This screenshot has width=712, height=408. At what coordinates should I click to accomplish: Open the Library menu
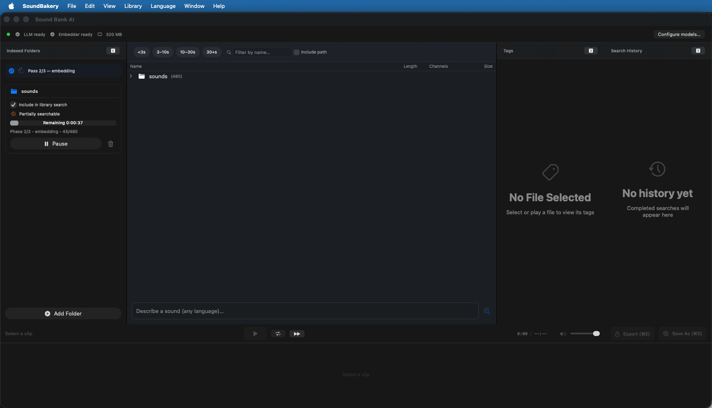133,6
